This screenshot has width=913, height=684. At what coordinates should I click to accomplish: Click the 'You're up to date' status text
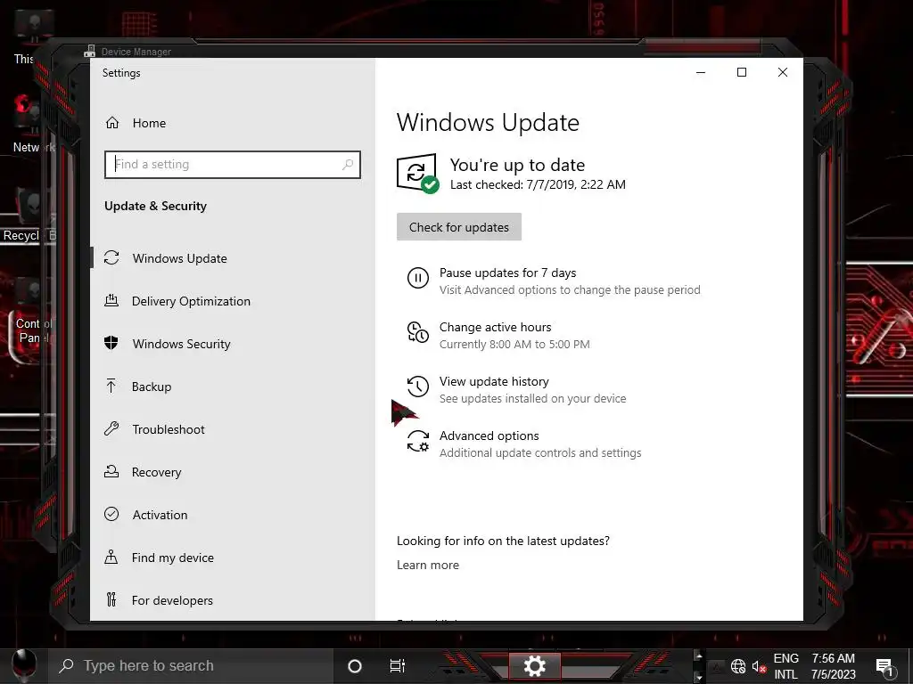click(517, 165)
